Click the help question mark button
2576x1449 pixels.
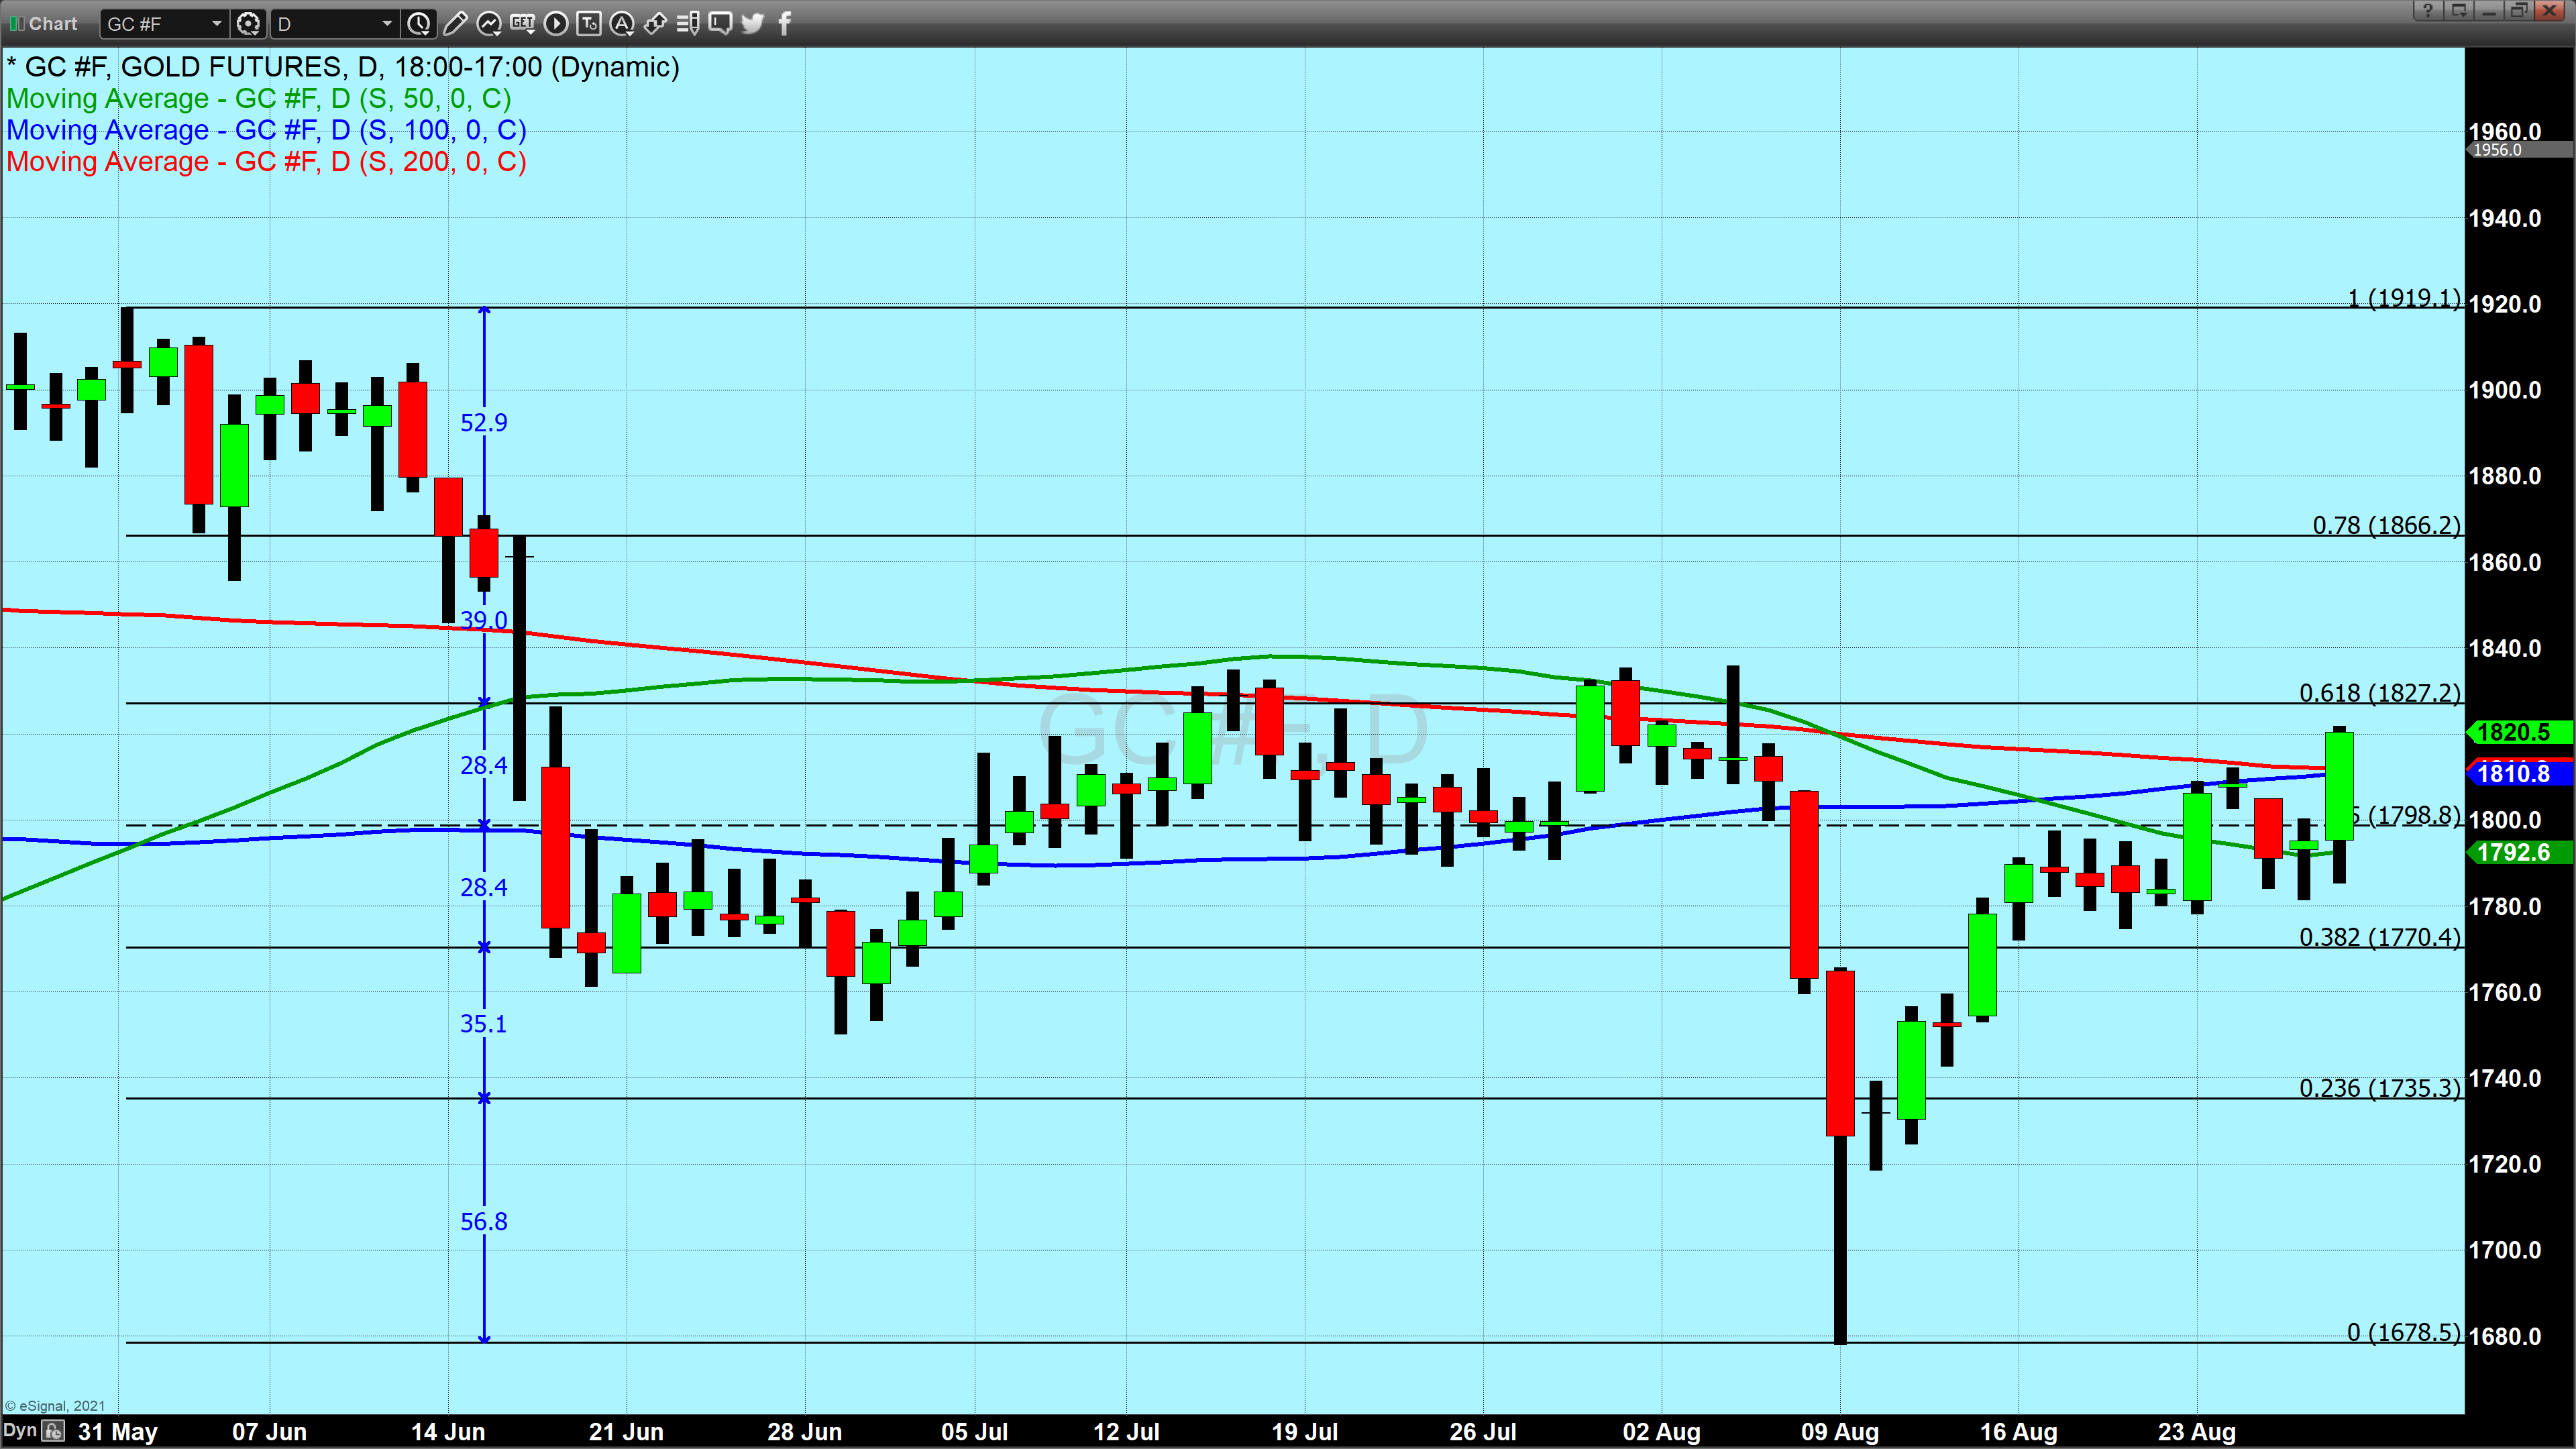pos(2427,11)
